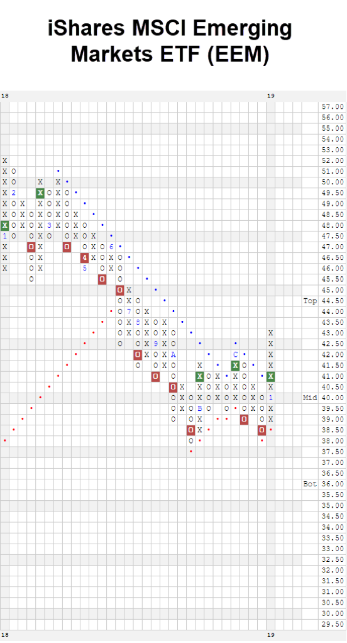Viewport: 347px width, 643px height.
Task: Select the 47.00 price label
Action: coord(333,247)
